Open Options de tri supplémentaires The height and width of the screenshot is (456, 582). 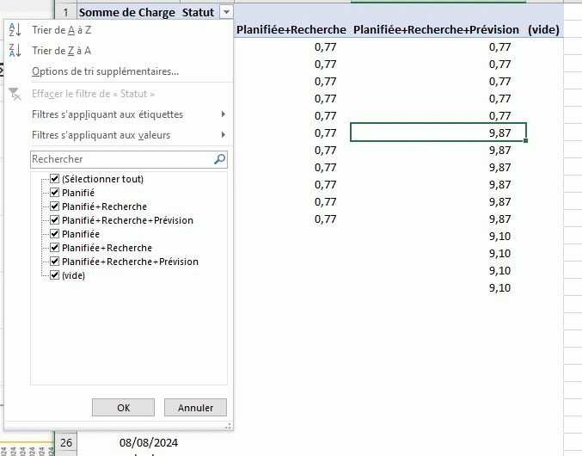tap(105, 71)
